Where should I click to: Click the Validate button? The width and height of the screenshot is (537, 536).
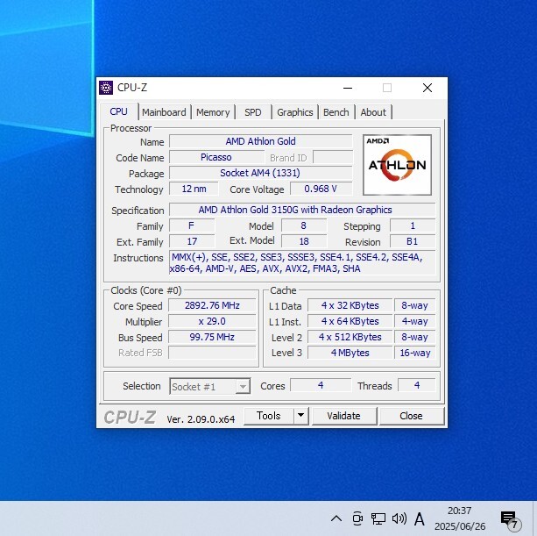pyautogui.click(x=344, y=416)
